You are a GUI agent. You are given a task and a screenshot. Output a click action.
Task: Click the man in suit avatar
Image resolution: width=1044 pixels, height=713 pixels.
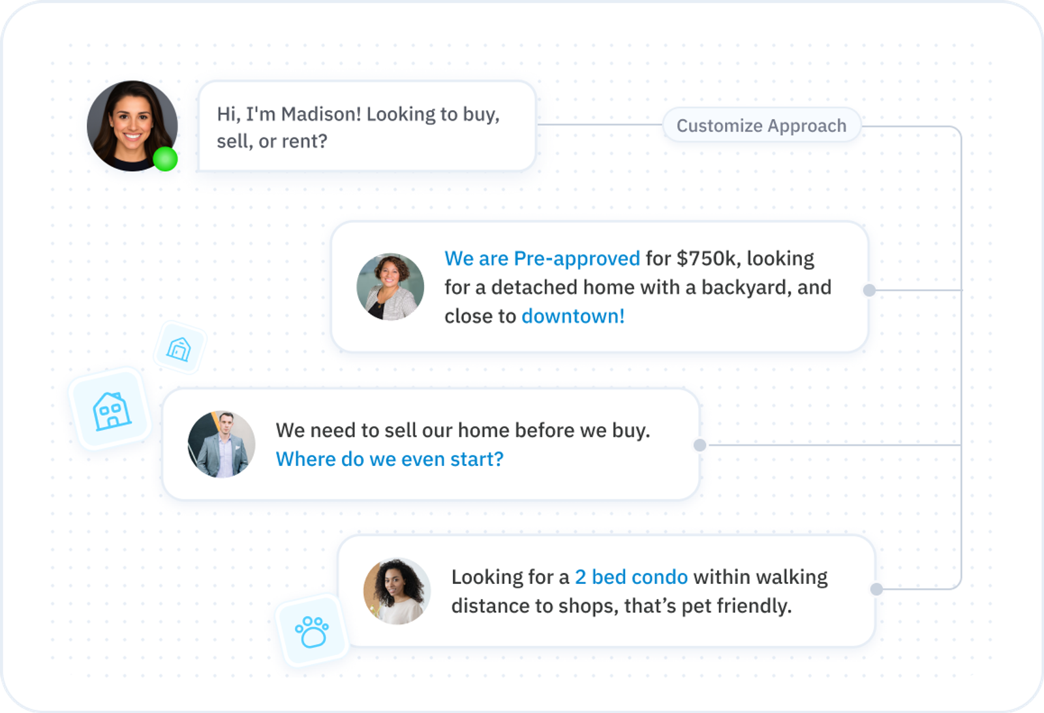[221, 444]
